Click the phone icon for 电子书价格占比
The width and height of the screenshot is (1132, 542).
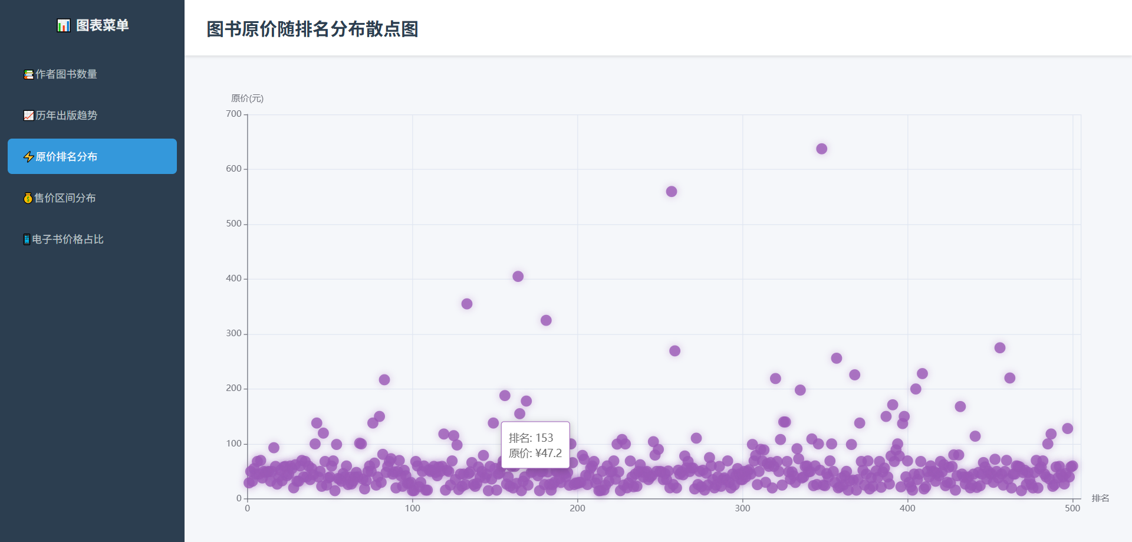tap(27, 239)
